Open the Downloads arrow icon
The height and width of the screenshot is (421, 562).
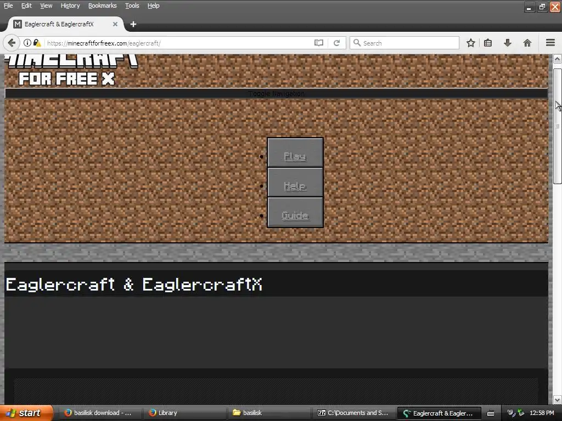[x=508, y=43]
